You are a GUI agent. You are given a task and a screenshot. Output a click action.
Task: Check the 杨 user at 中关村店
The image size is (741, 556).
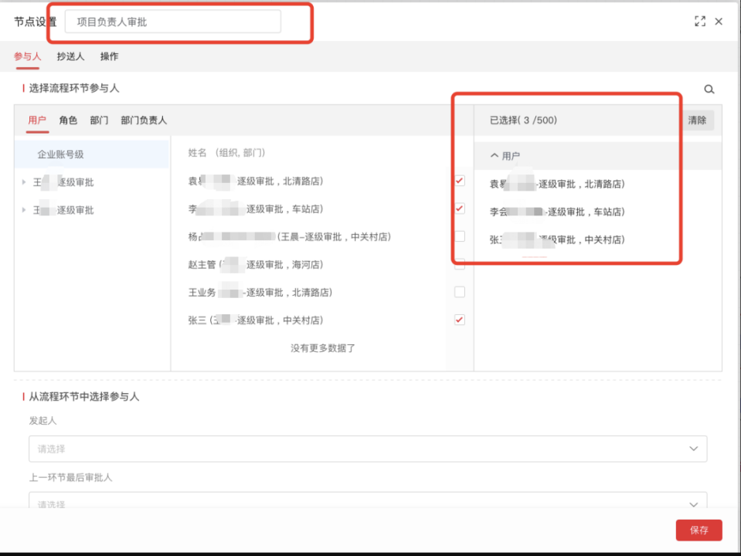[459, 236]
